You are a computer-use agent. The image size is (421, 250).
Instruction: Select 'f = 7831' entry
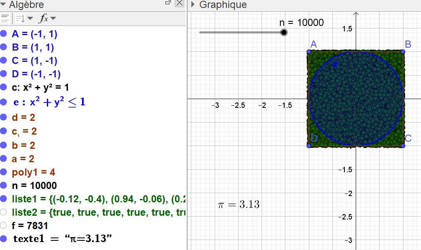tap(30, 226)
